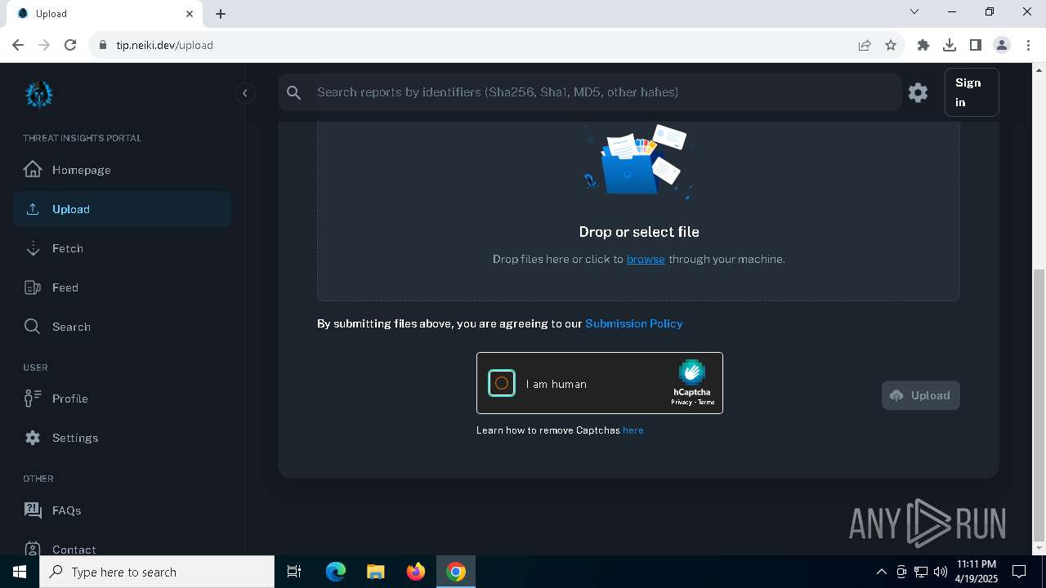
Task: Click the folder illustration in the drop zone
Action: pos(637,162)
